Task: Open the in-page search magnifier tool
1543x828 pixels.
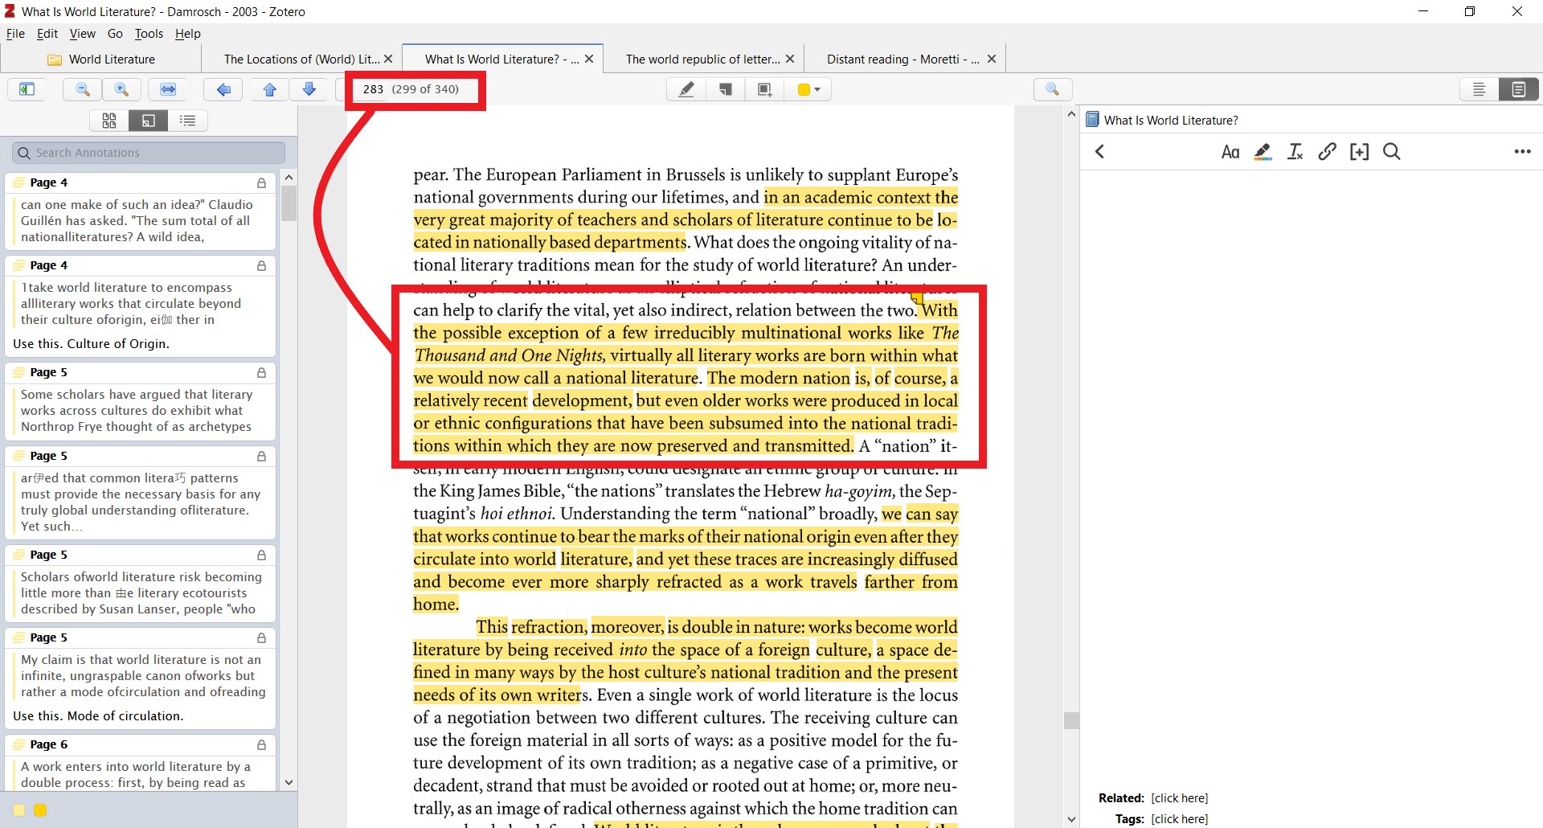Action: [1052, 89]
